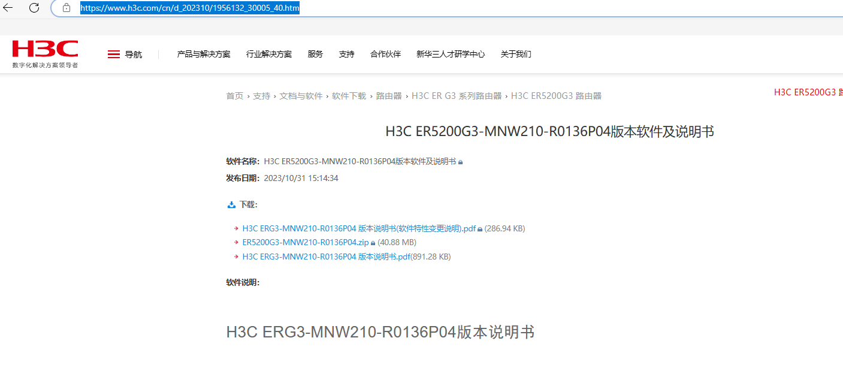Click the 软件下载 breadcrumb link
Screen dimensions: 843x380
pos(349,96)
